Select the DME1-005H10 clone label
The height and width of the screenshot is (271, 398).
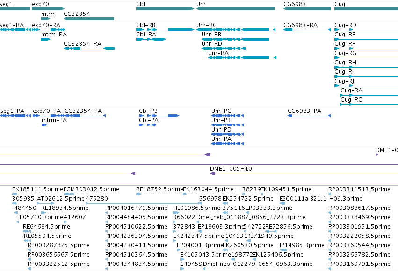click(231, 169)
